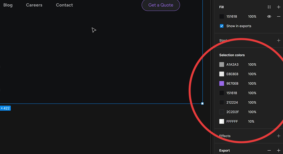Edit hex value 212224

[232, 103]
